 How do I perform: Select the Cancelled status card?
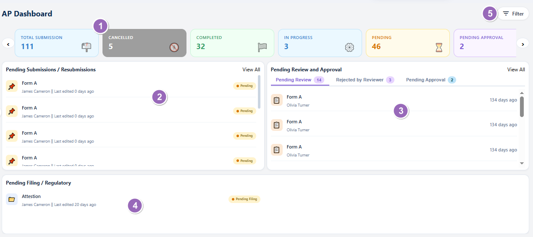[x=144, y=43]
